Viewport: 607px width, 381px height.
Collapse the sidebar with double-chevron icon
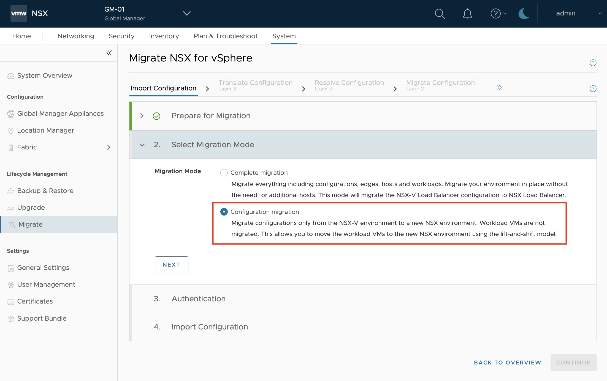tap(109, 53)
